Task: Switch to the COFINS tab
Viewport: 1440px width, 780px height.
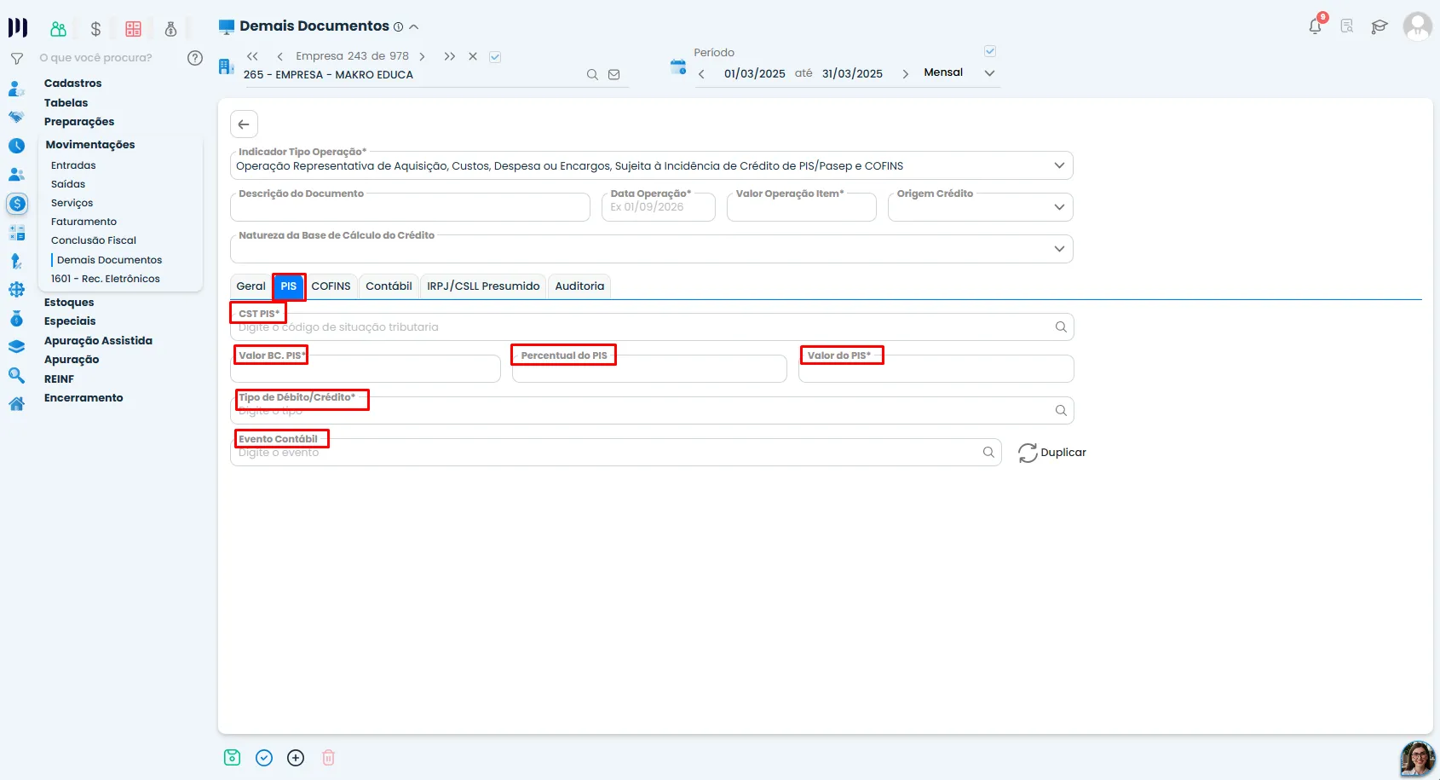Action: point(331,286)
